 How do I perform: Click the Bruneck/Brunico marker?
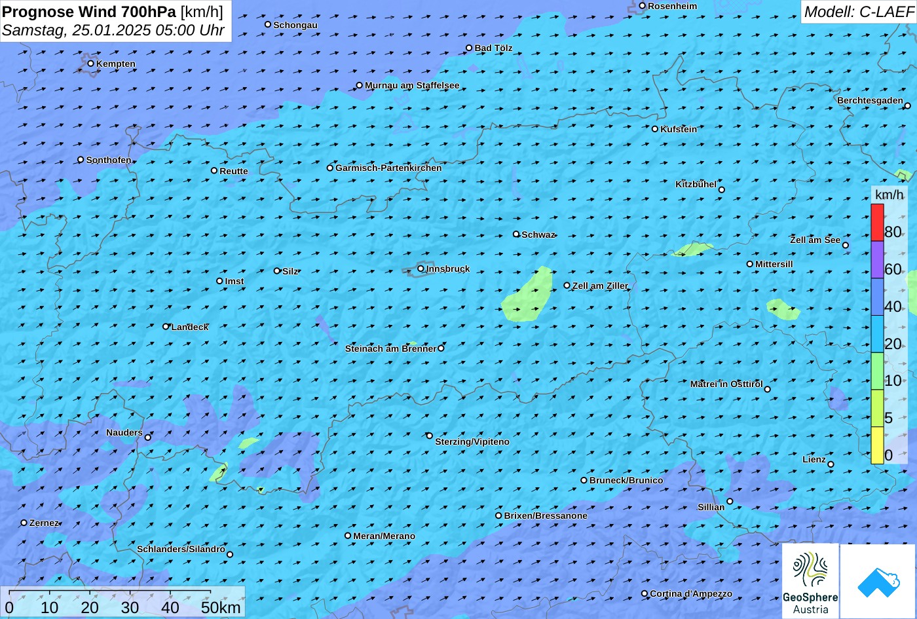pos(584,480)
